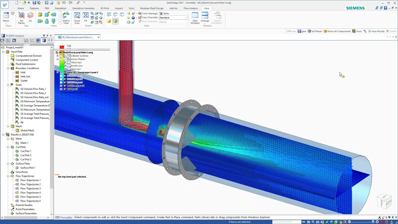Select the wireframe display style icon
This screenshot has width=398, height=224.
point(109,14)
